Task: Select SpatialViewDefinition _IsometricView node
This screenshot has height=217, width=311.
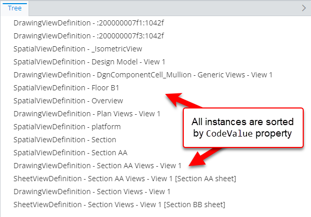Action: [78, 49]
